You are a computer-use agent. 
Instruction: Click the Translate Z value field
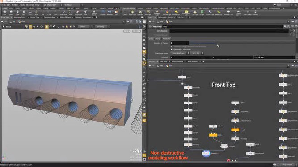(x=274, y=57)
